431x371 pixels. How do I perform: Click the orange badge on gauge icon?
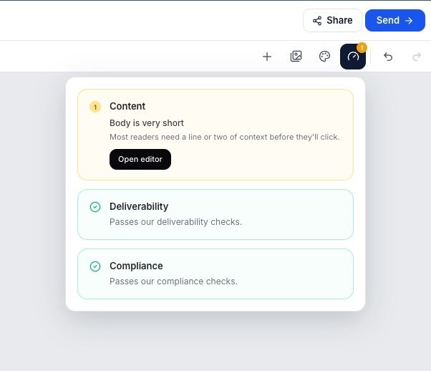[362, 48]
